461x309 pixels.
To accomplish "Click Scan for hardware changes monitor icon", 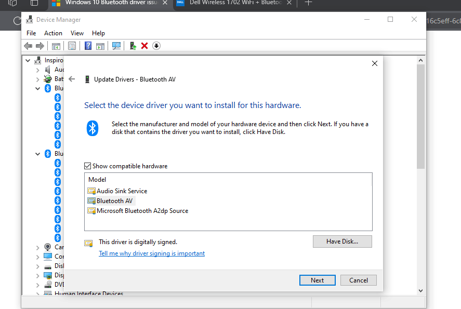I will pos(116,46).
